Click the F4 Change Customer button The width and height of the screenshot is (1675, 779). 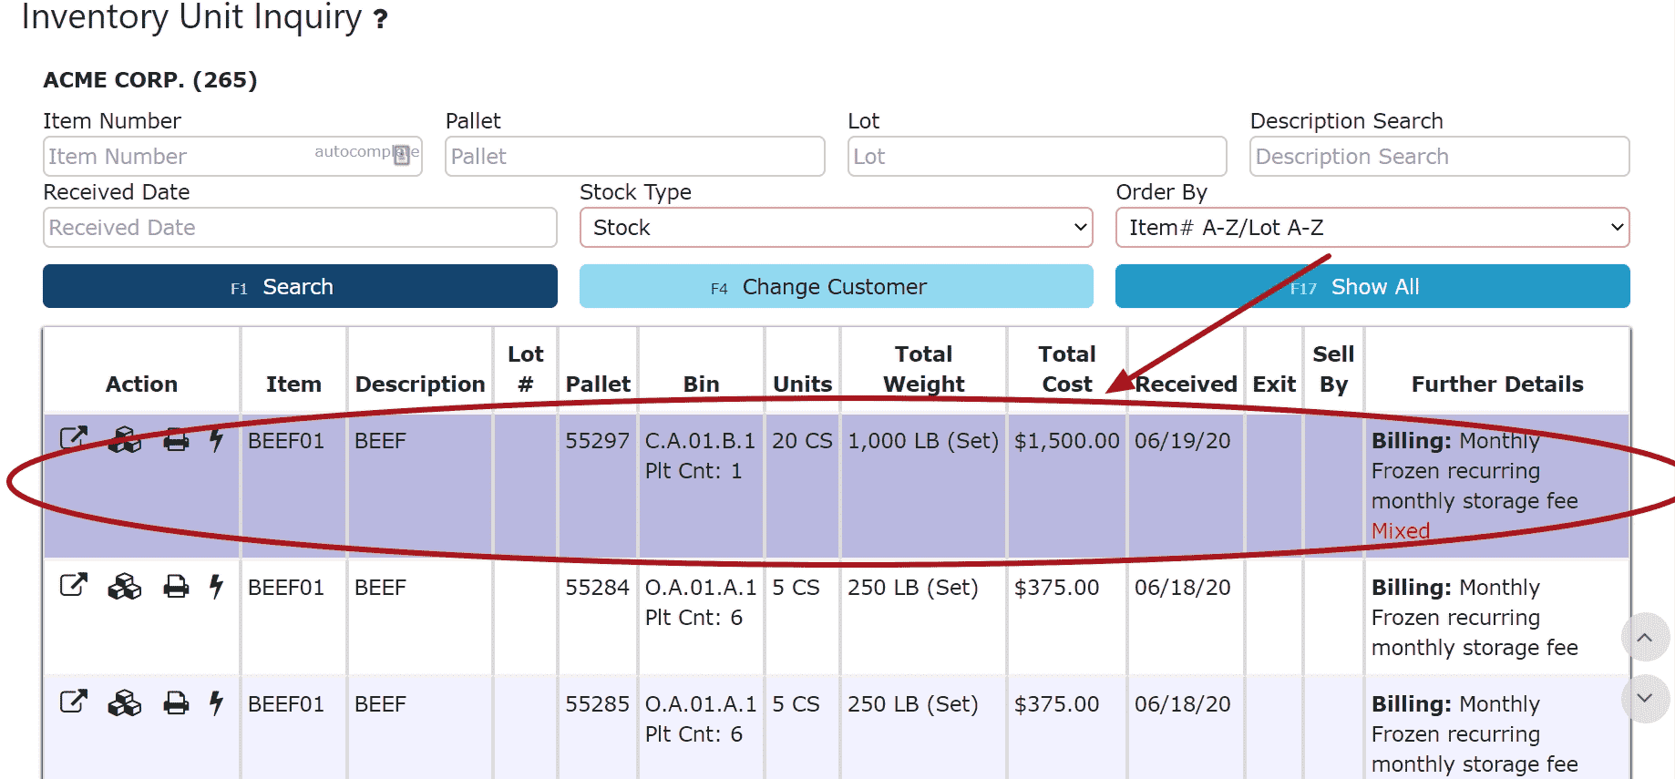point(836,286)
